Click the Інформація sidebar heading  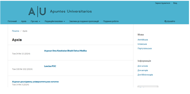tap(144, 61)
